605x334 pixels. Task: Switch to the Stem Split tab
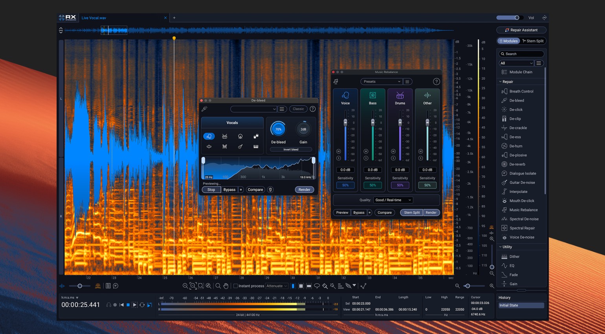(533, 41)
